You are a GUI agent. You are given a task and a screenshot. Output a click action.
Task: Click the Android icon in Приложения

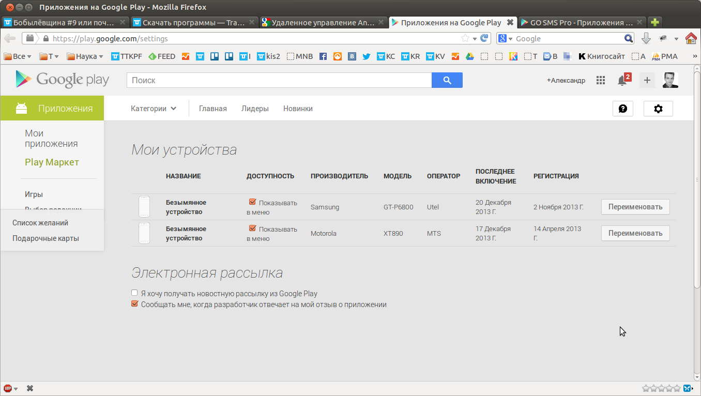pos(21,108)
